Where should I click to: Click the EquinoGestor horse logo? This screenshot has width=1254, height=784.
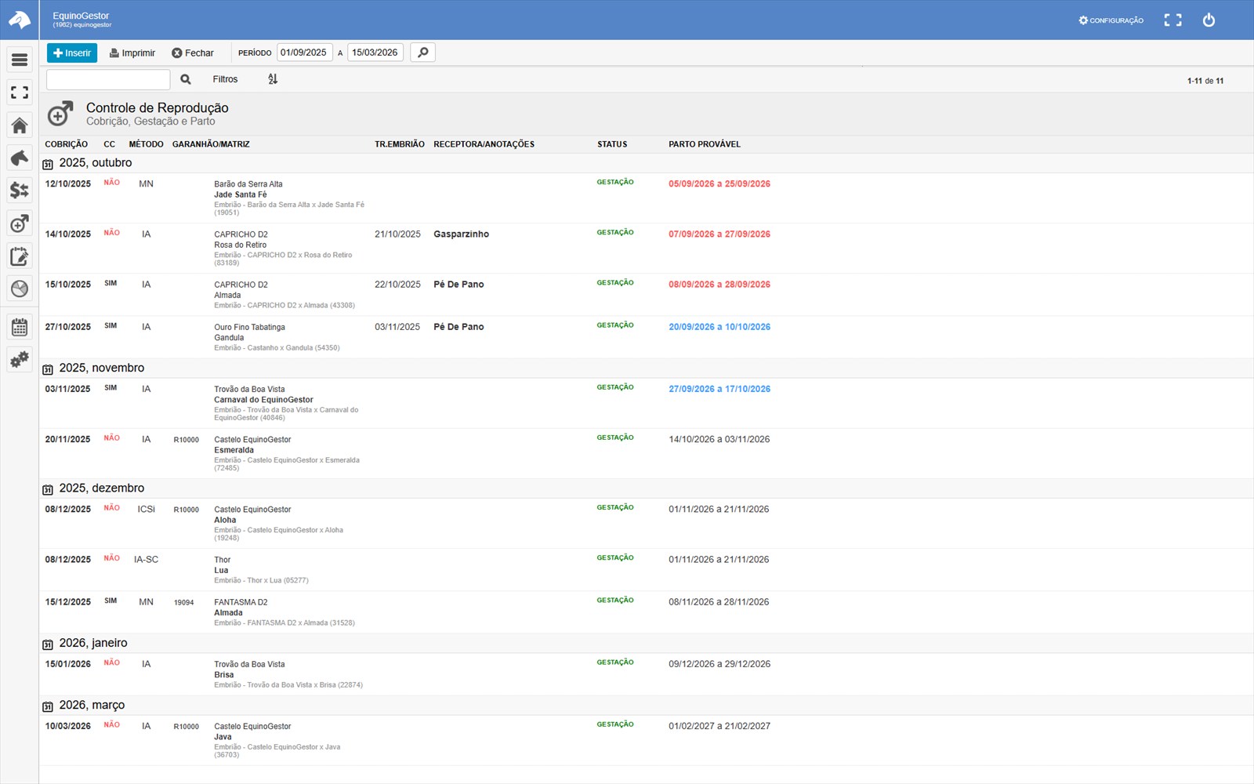tap(19, 20)
